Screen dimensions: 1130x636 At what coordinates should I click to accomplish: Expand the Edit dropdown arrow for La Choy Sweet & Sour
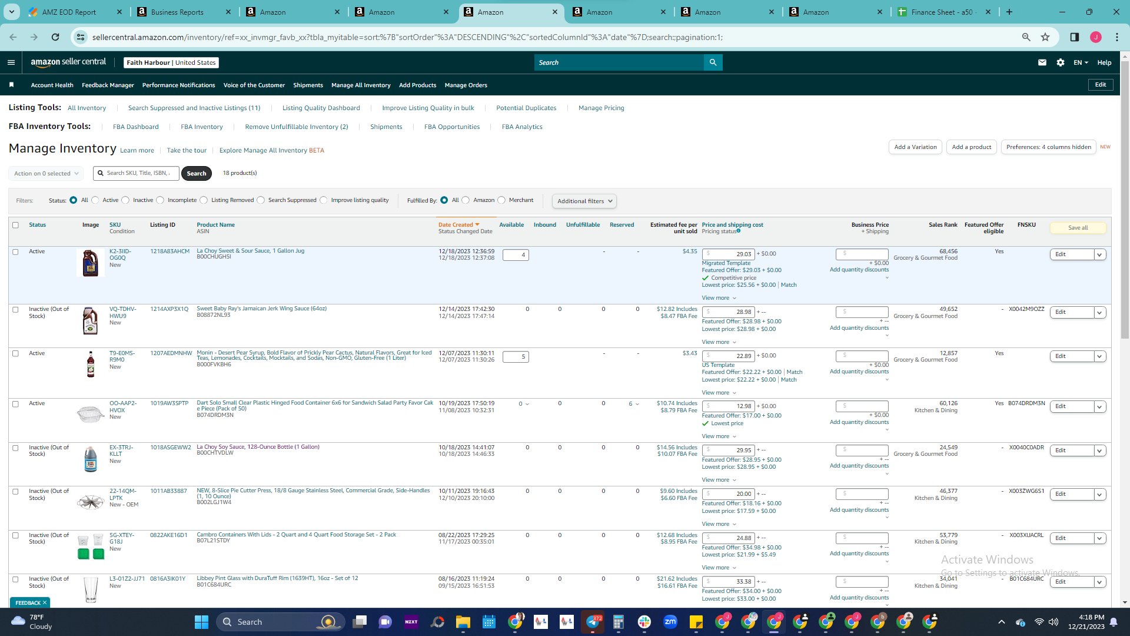(1099, 254)
